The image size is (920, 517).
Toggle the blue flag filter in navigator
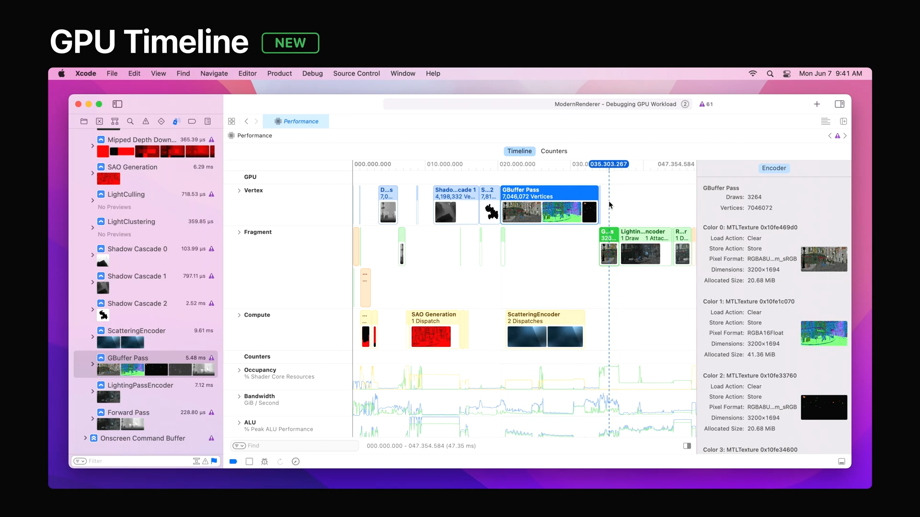[214, 461]
